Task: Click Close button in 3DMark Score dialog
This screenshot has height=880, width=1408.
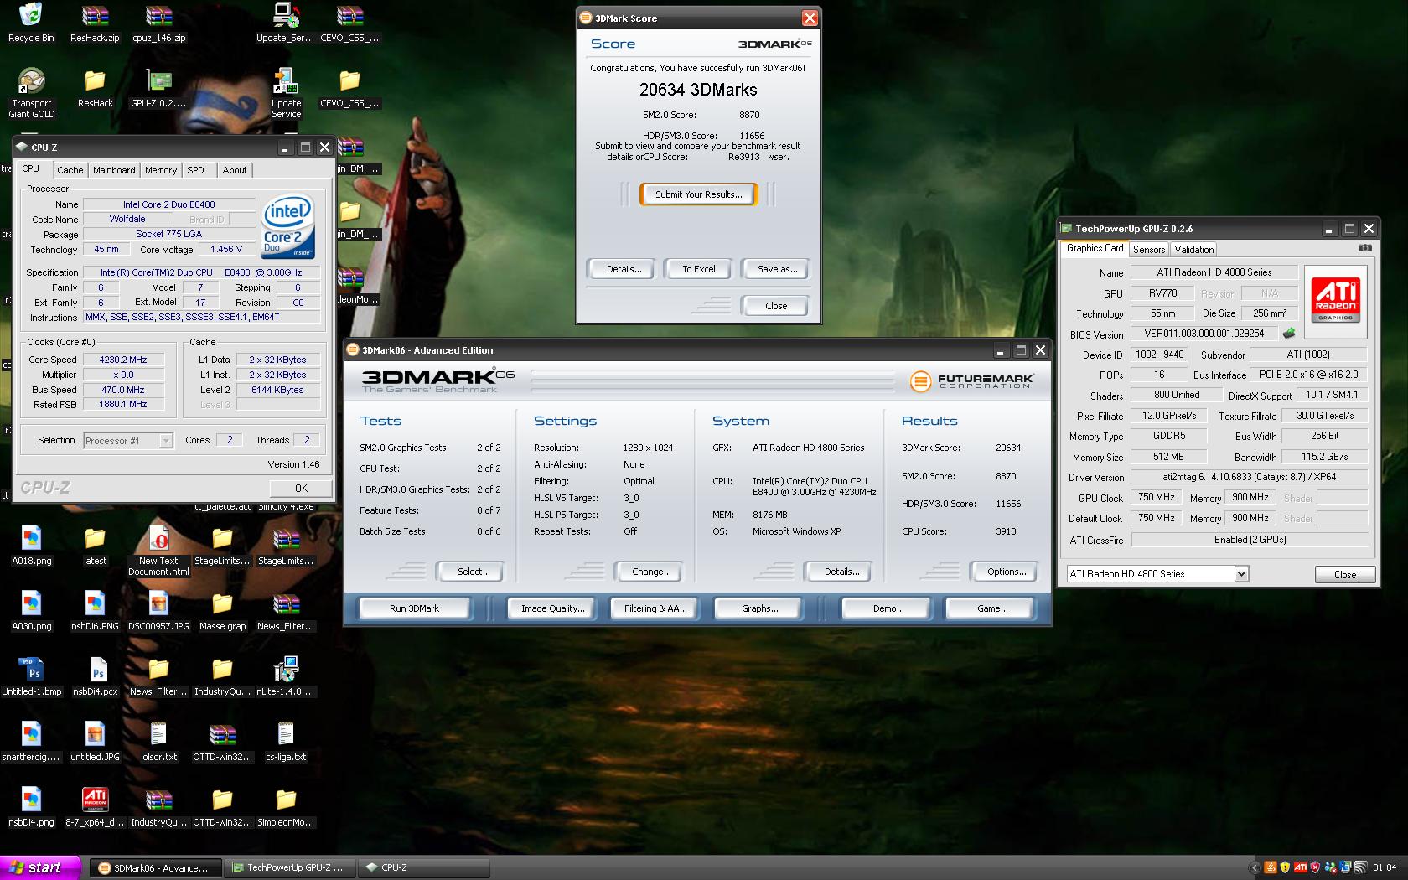Action: point(776,306)
